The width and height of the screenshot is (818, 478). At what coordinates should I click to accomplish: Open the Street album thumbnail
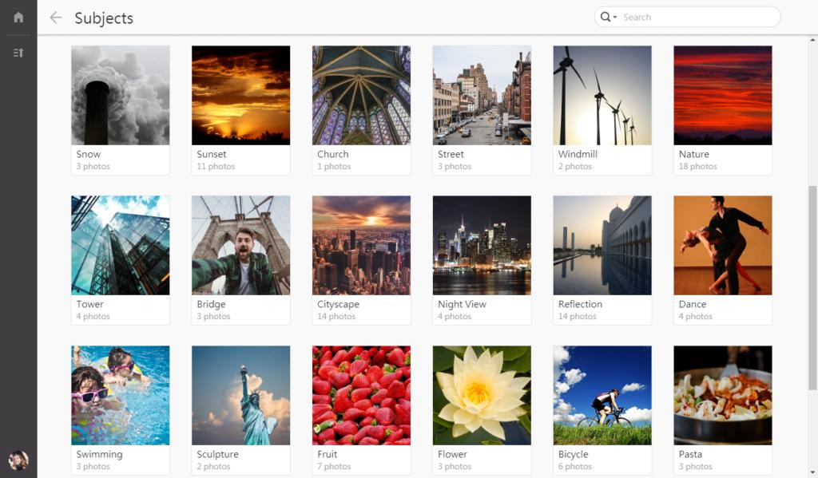pos(482,96)
